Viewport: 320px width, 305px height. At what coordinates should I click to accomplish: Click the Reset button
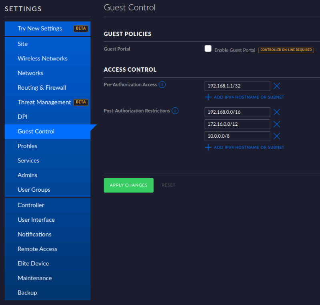pos(168,185)
